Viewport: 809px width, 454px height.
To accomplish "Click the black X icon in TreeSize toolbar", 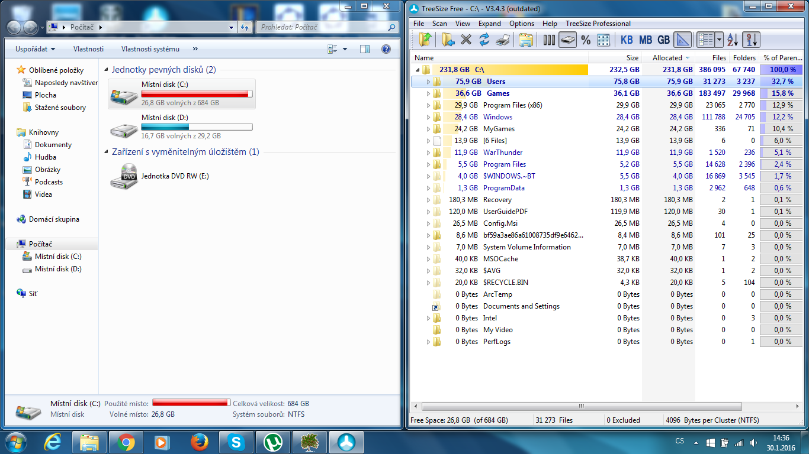I will pos(466,40).
